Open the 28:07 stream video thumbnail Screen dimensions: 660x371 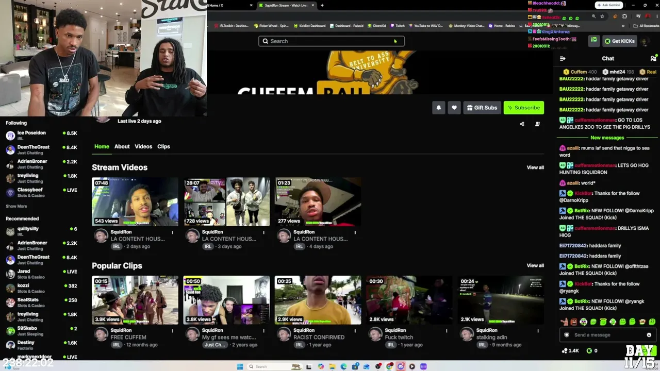click(x=226, y=202)
